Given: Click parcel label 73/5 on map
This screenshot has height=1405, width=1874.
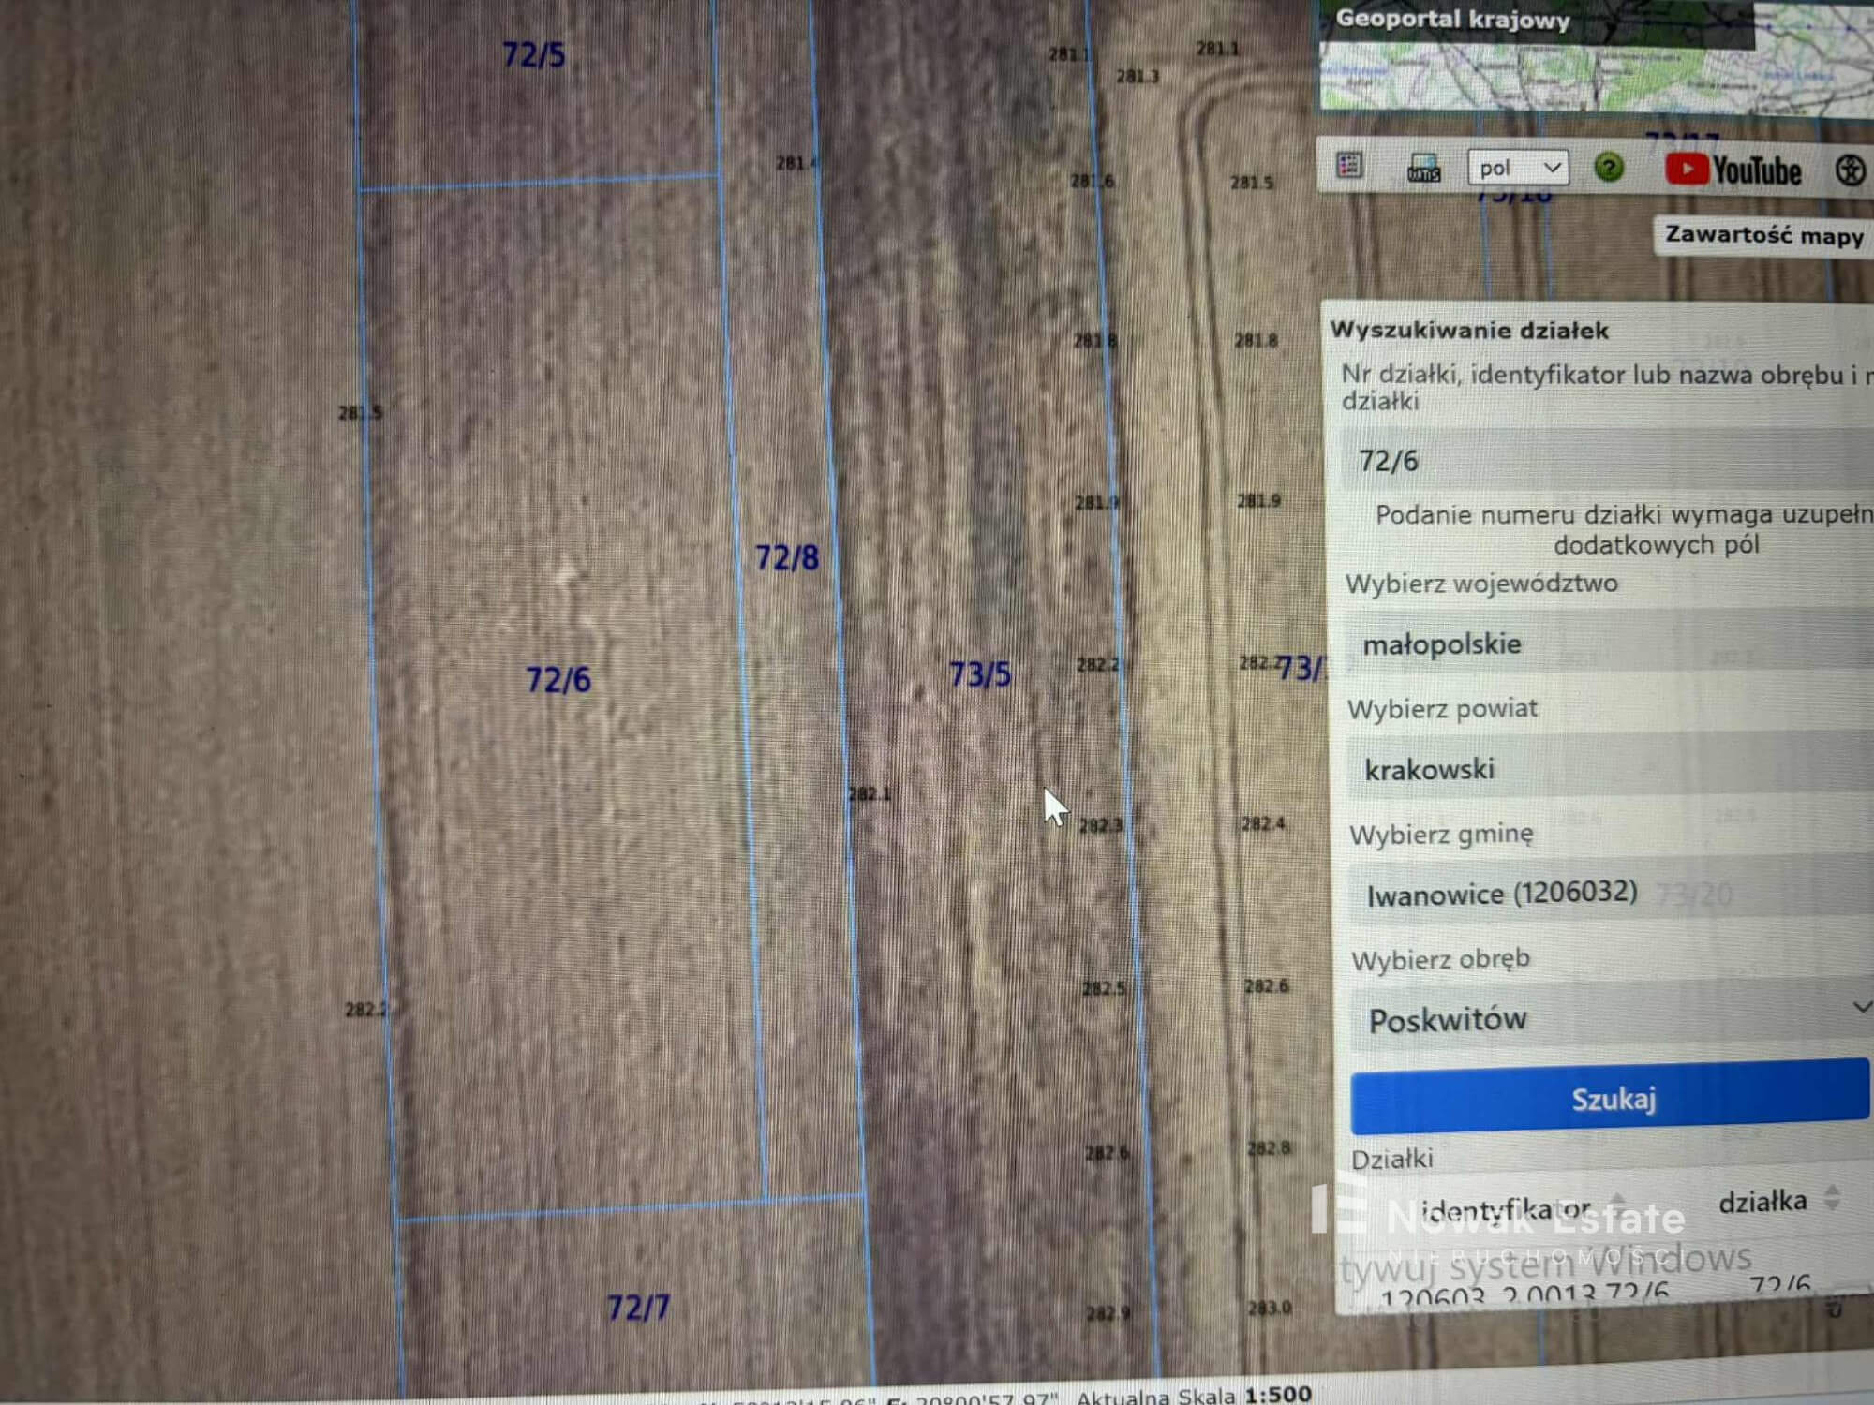Looking at the screenshot, I should point(979,674).
